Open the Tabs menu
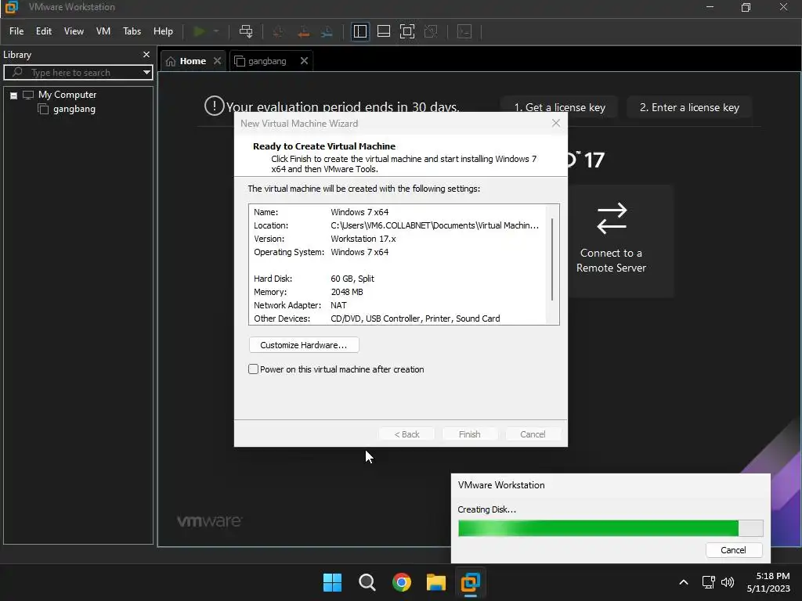 click(x=132, y=31)
